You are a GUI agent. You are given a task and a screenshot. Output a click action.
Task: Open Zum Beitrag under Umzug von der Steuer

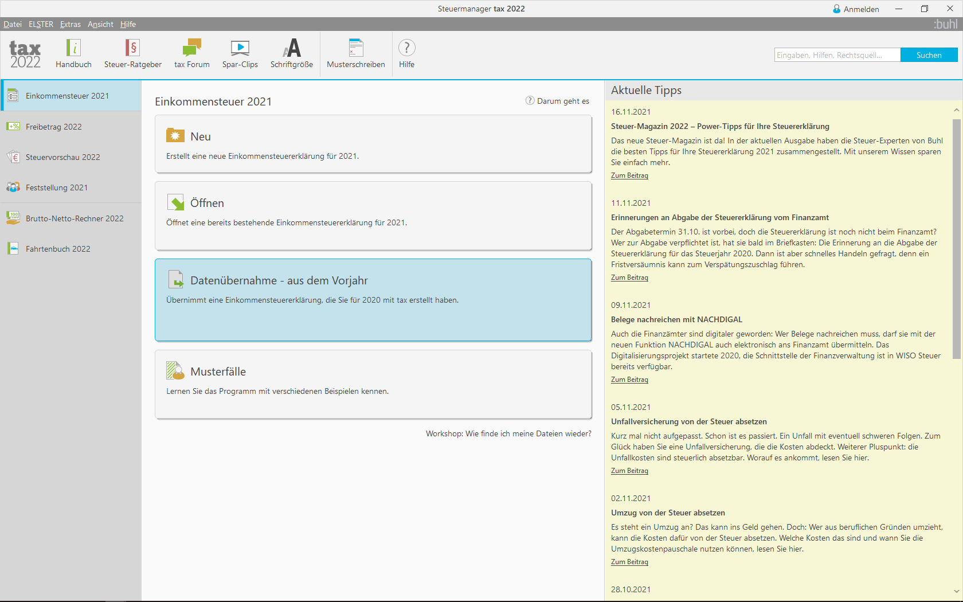[629, 562]
